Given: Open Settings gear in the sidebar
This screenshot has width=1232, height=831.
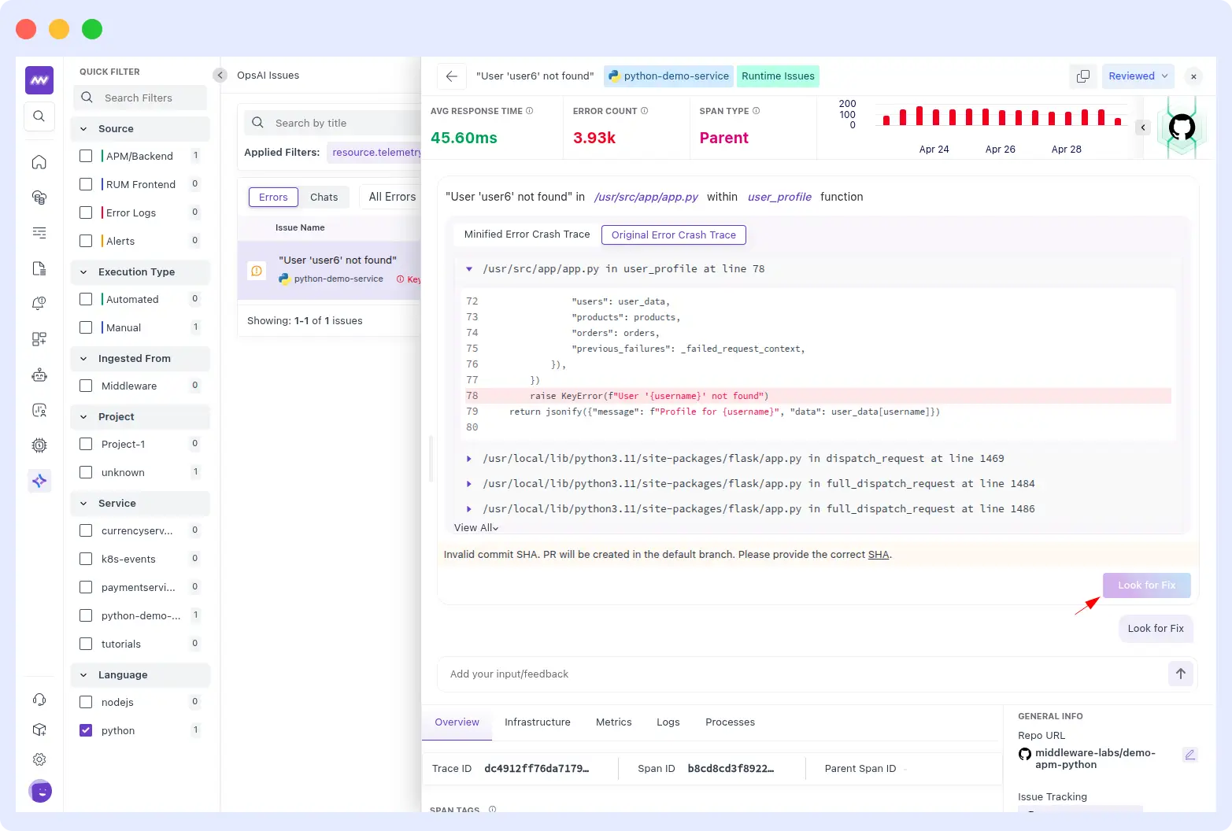Looking at the screenshot, I should pyautogui.click(x=39, y=759).
